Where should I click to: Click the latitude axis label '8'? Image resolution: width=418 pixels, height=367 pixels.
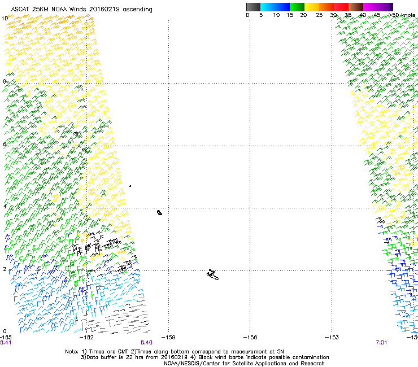click(5, 81)
